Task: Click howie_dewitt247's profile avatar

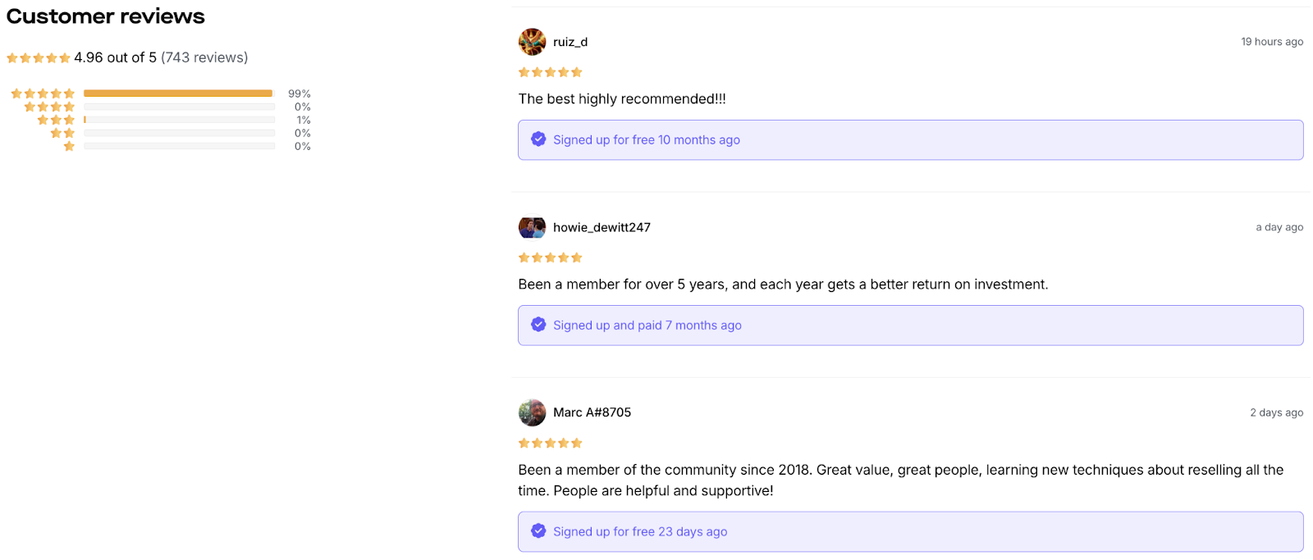Action: click(x=533, y=227)
